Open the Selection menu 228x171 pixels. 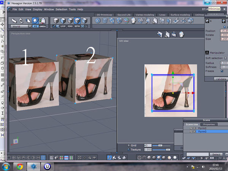pyautogui.click(x=61, y=9)
